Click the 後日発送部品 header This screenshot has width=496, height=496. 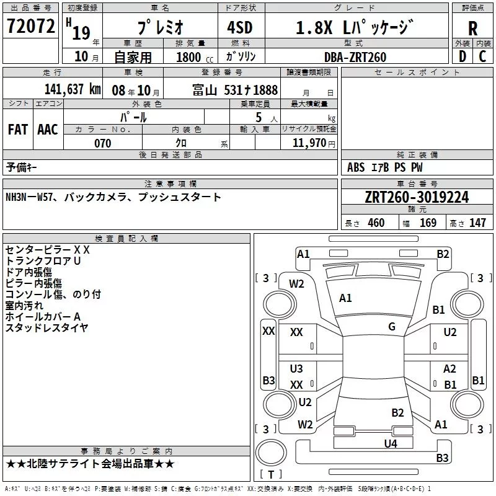pyautogui.click(x=170, y=155)
